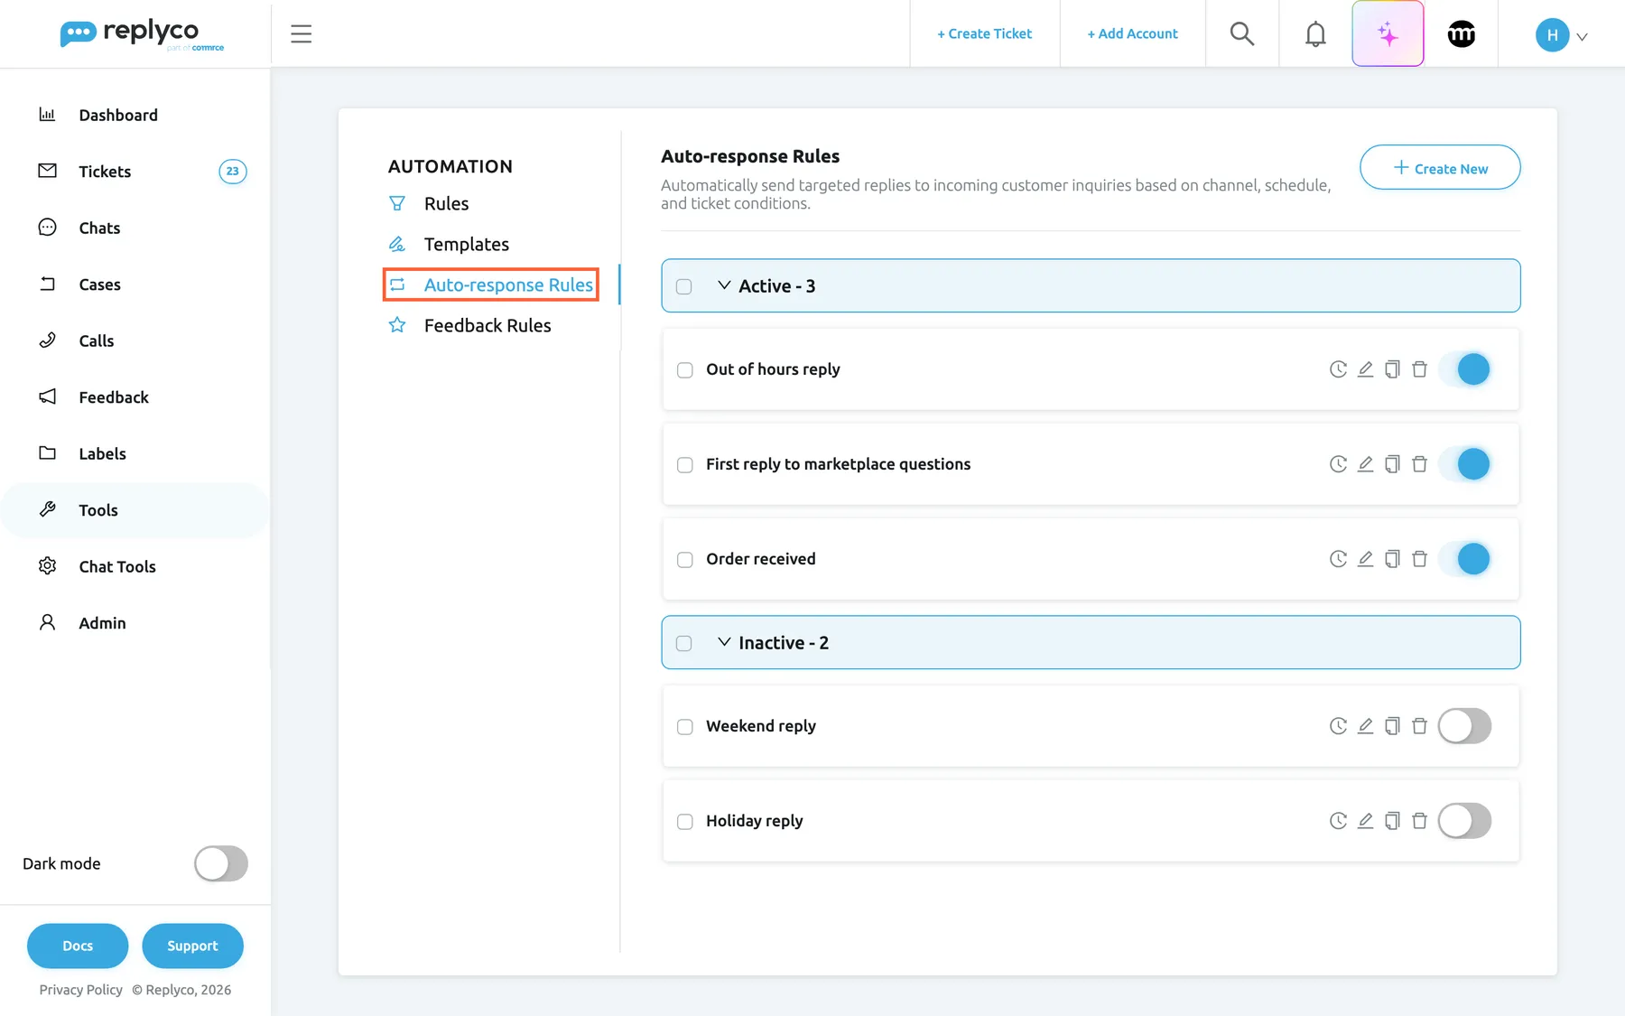Enable the Holiday reply toggle
The image size is (1625, 1016).
pos(1464,821)
